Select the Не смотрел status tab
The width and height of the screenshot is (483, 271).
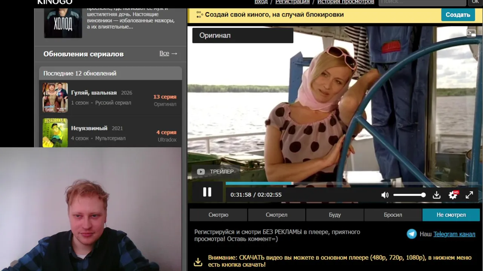[x=451, y=215]
